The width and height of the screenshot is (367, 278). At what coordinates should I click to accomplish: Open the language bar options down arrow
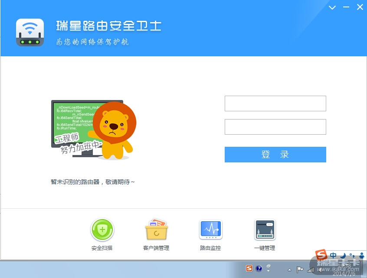point(269,271)
